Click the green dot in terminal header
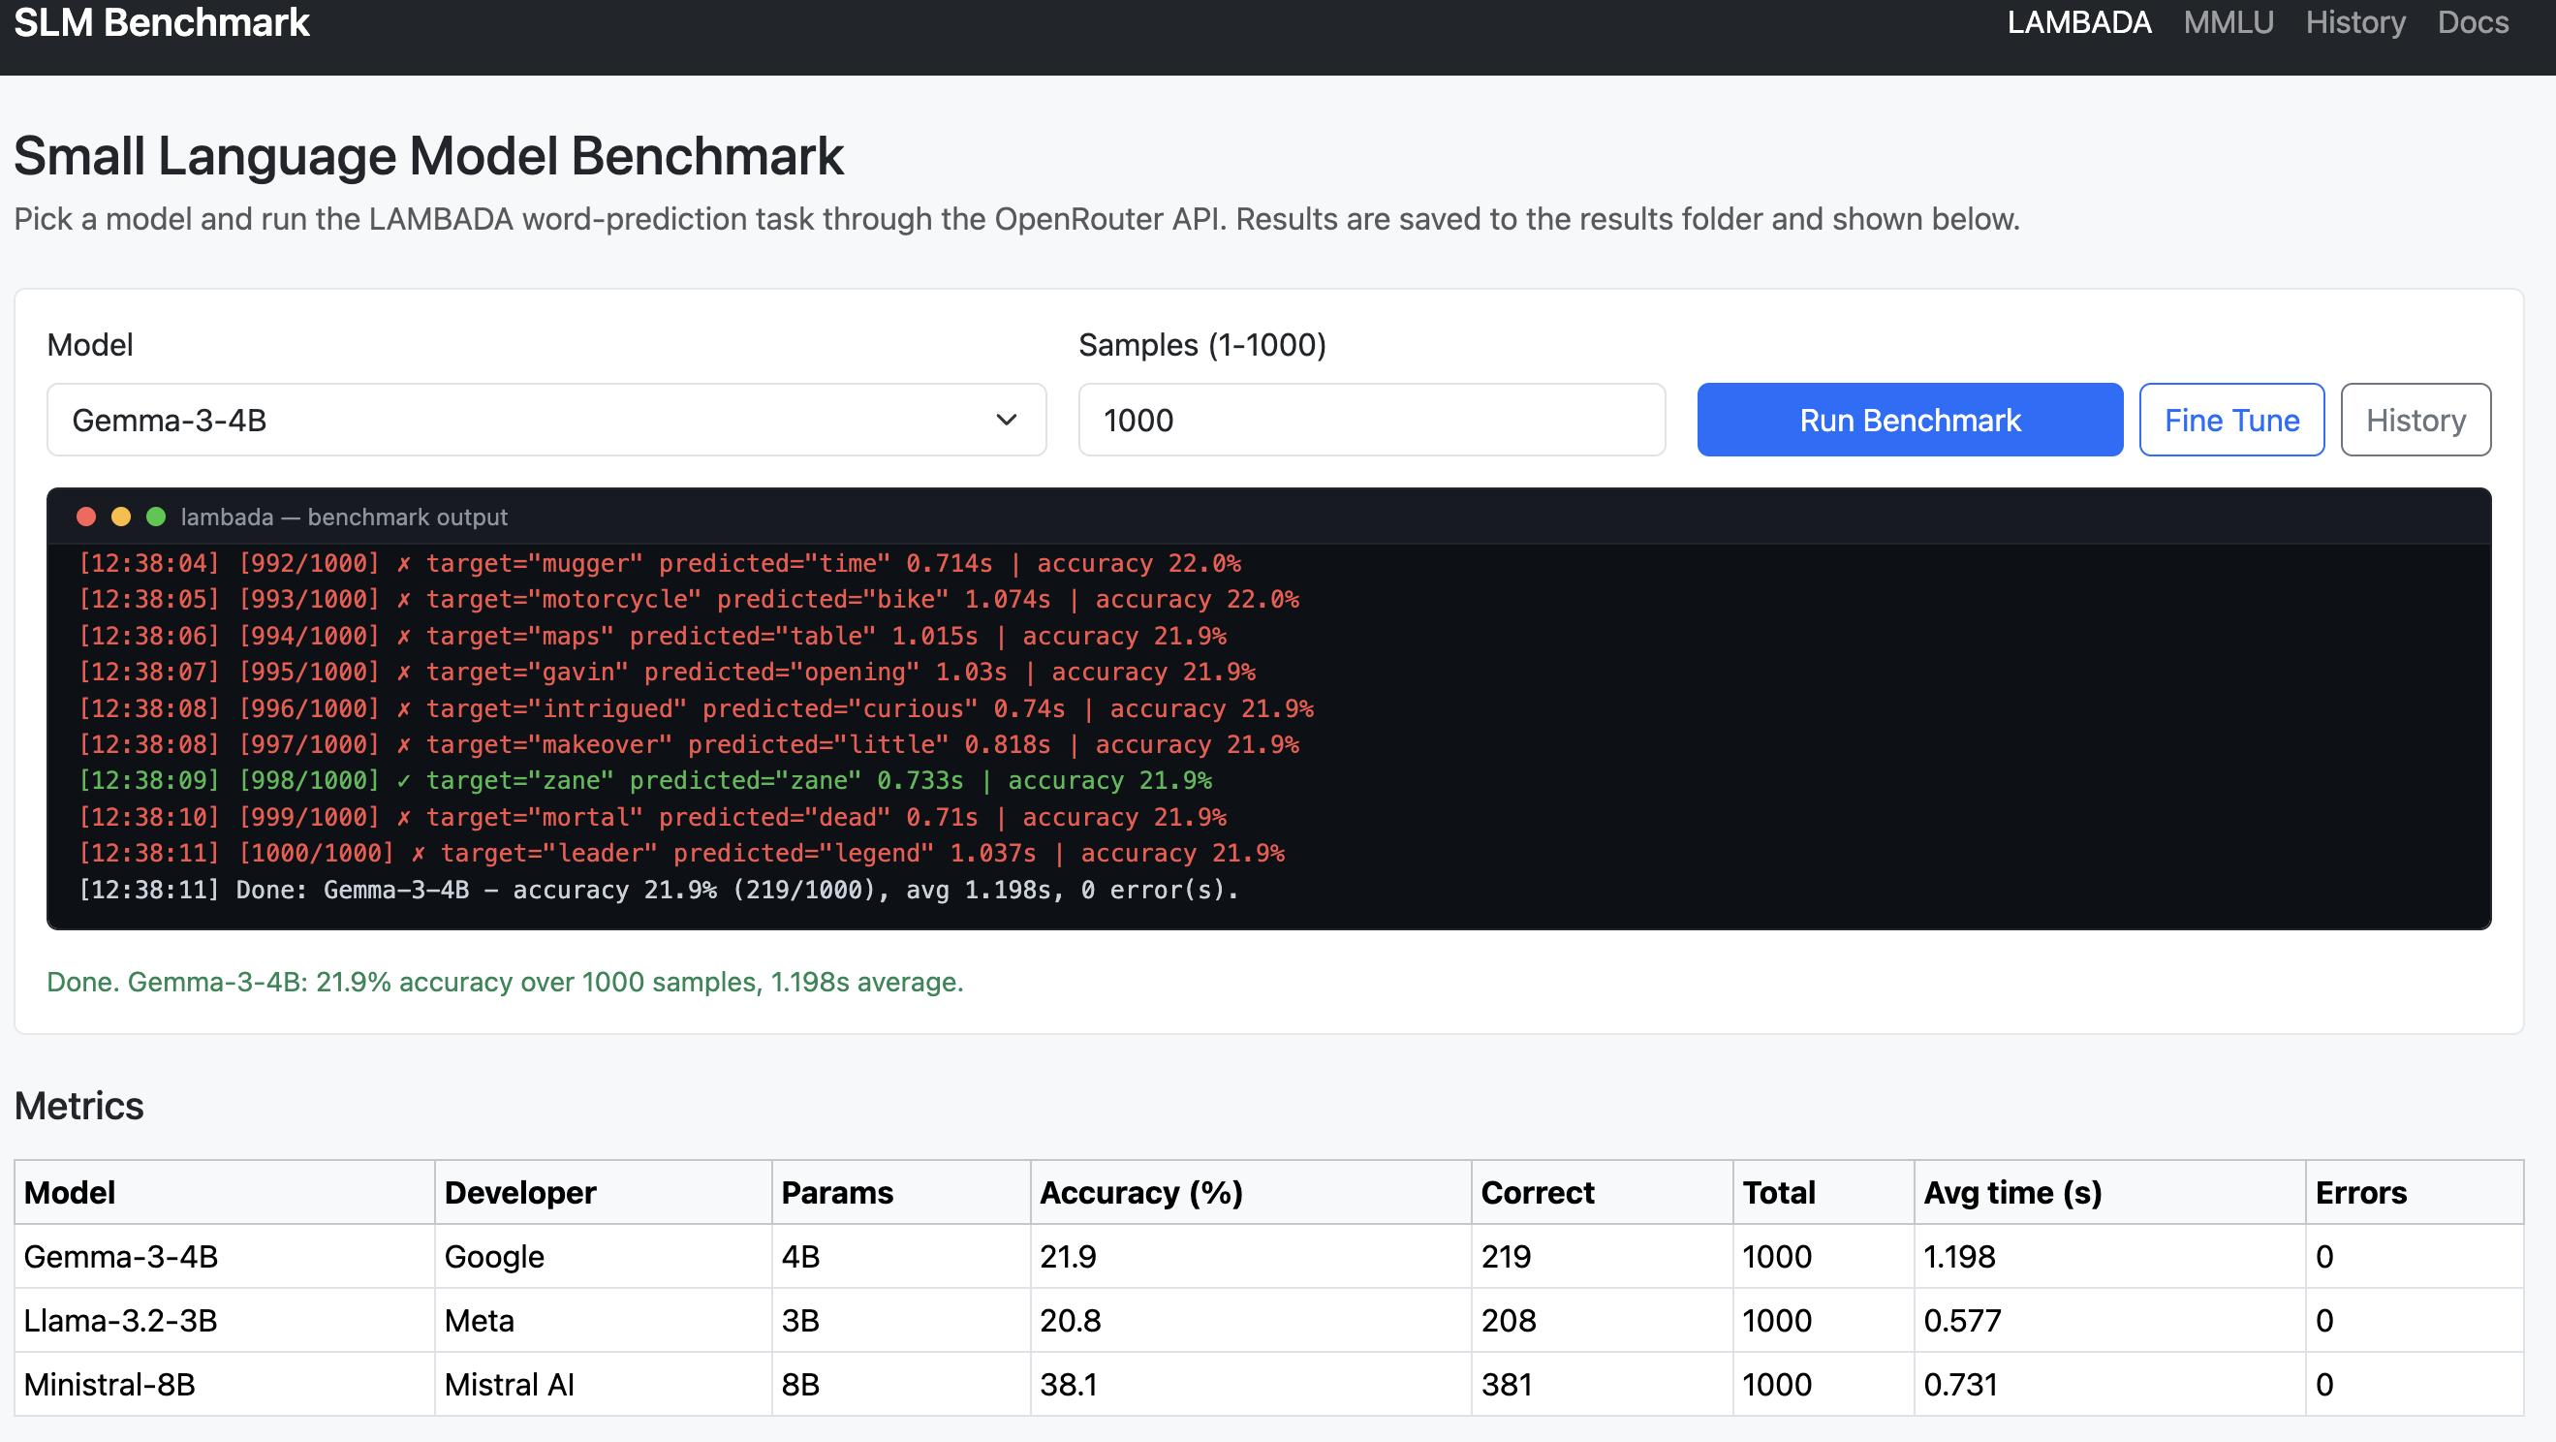This screenshot has width=2556, height=1442. coord(156,517)
